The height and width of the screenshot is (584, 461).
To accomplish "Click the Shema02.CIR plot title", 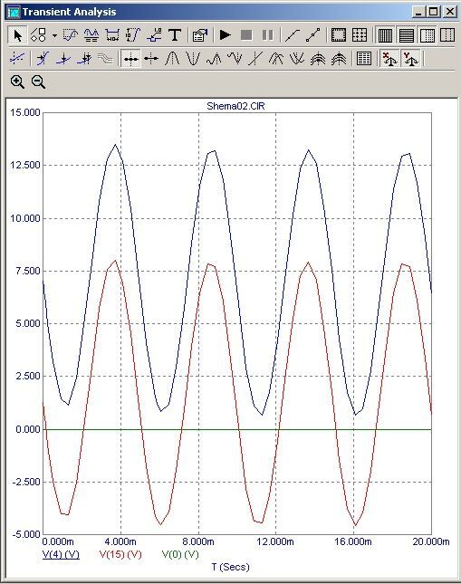I will point(235,106).
